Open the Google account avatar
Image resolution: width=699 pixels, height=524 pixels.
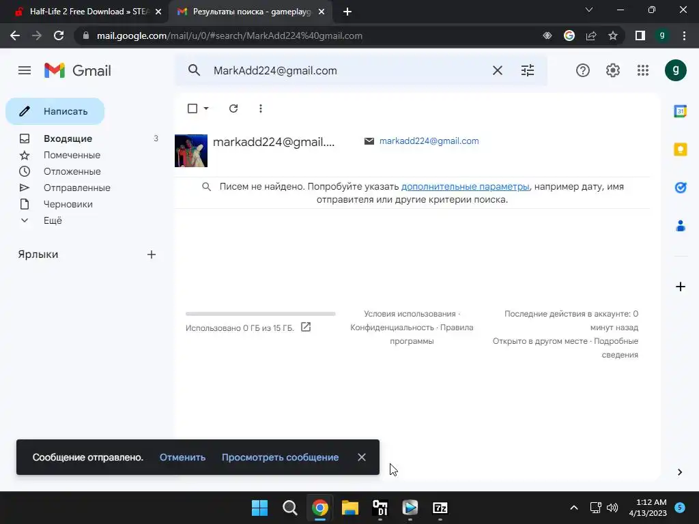675,70
